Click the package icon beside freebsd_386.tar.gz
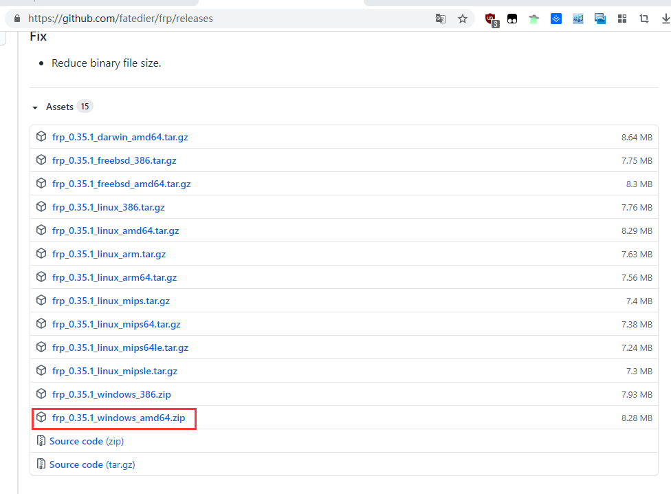Viewport: 671px width, 494px height. tap(41, 160)
